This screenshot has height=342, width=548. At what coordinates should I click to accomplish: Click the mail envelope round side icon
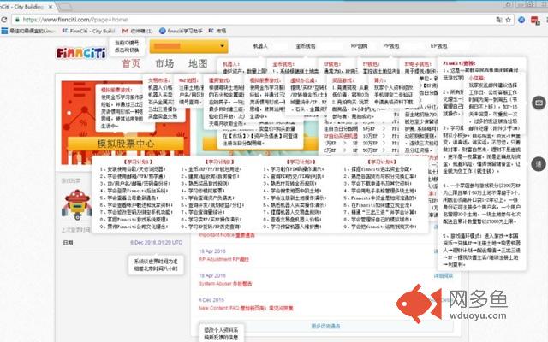pos(539,103)
